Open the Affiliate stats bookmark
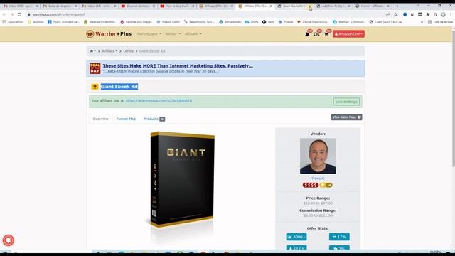The image size is (455, 256). coord(230,22)
